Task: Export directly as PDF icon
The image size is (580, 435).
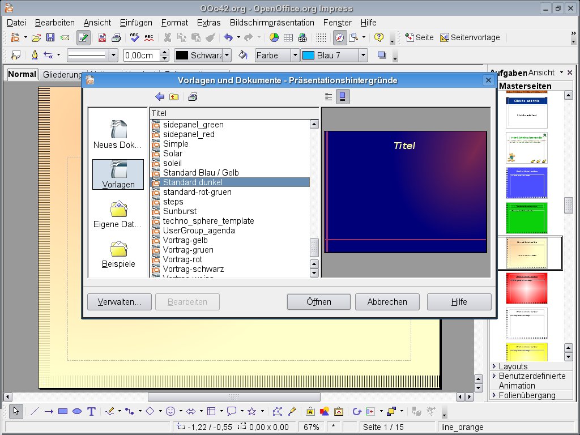Action: click(x=103, y=38)
